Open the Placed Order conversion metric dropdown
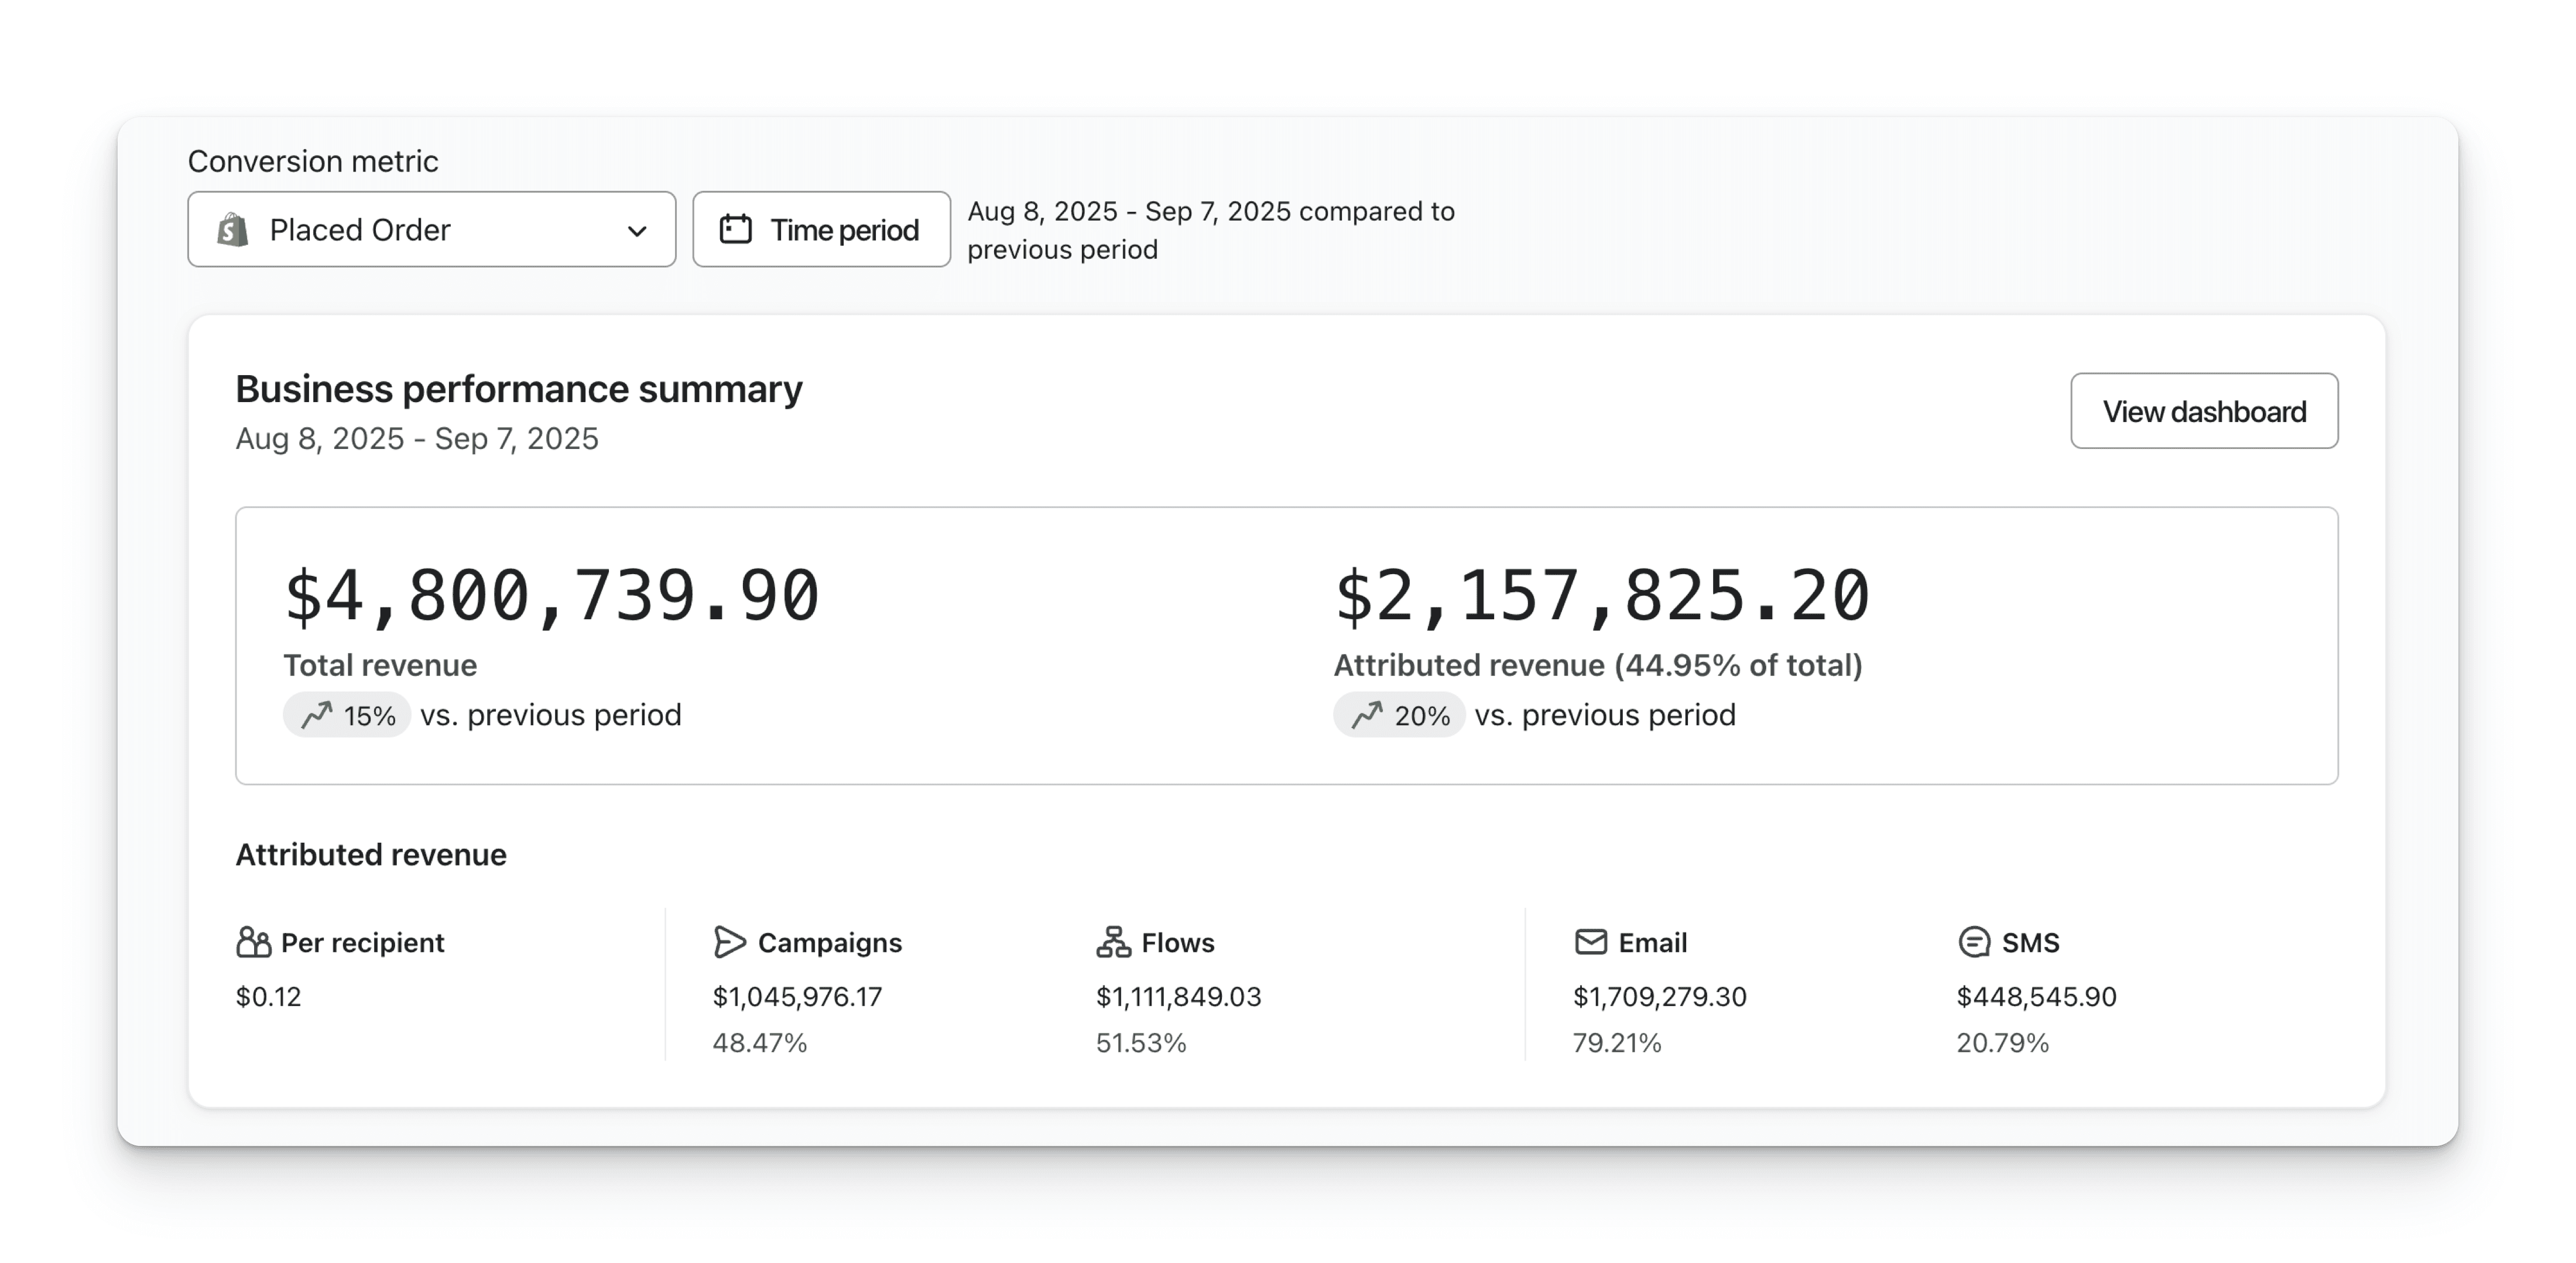Screen dimensions: 2576x1263 431,230
